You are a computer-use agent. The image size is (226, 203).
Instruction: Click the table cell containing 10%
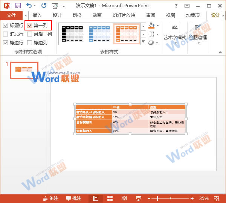pos(130,117)
